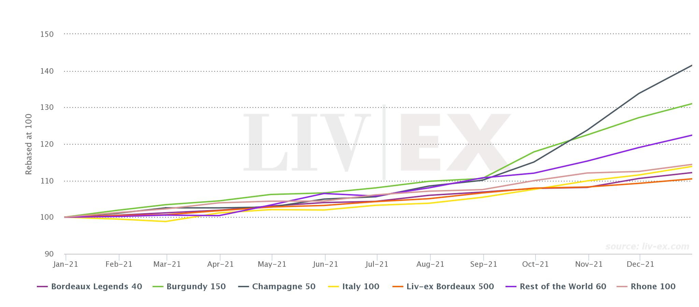Viewport: 699px width, 307px height.
Task: Click the 150 y-axis value label
Action: coord(47,34)
